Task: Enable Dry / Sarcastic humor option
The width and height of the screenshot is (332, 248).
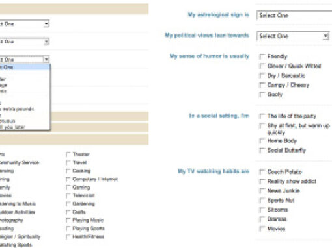Action: (262, 75)
